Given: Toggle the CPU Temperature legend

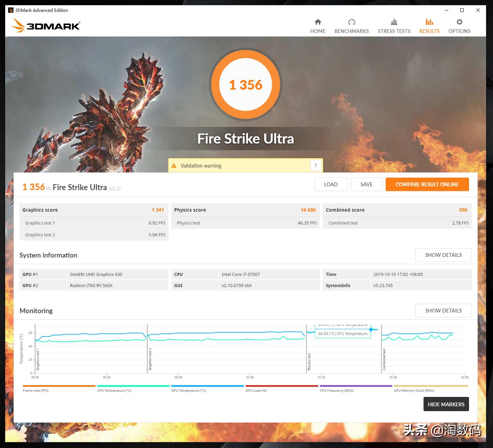Looking at the screenshot, I should click(133, 386).
